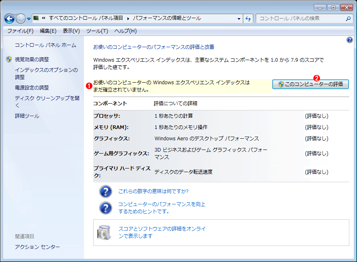
Task: Open the ヘルプ(H) menu
Action: click(125, 31)
